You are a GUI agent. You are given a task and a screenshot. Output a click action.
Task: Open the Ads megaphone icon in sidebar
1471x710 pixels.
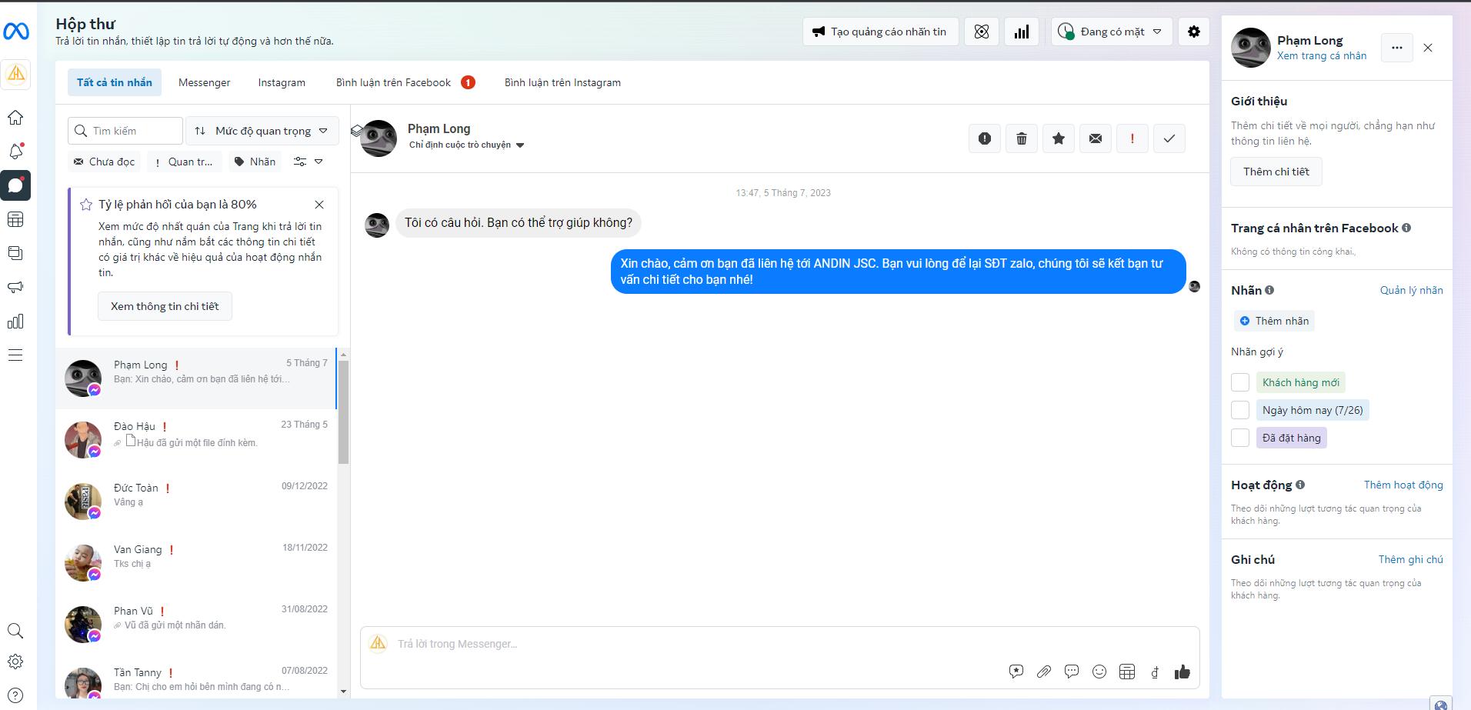pyautogui.click(x=15, y=287)
